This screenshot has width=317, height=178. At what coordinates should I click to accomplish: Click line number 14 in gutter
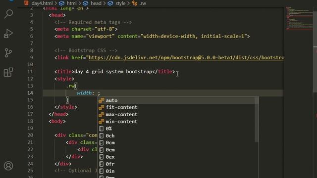pyautogui.click(x=30, y=93)
